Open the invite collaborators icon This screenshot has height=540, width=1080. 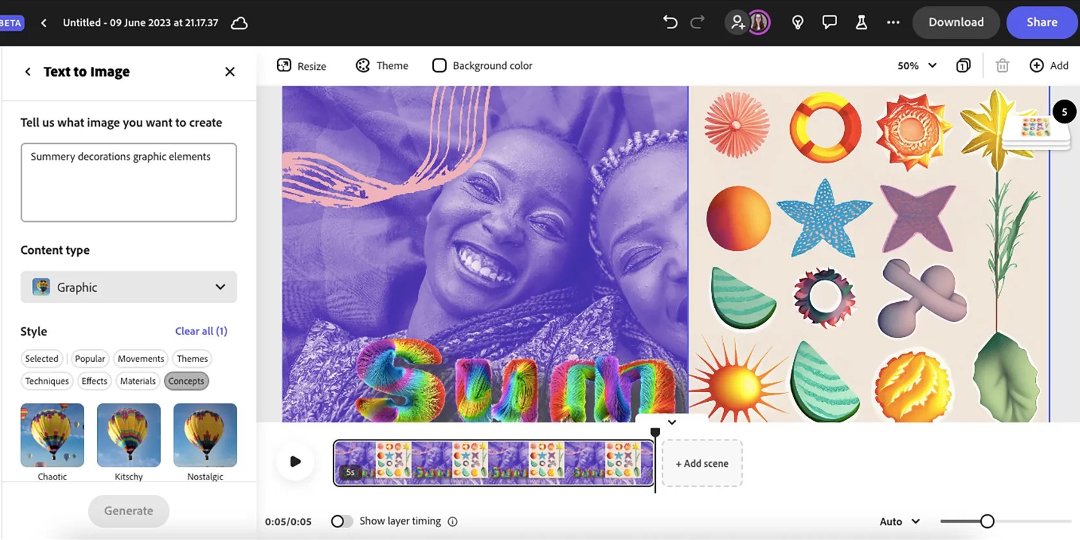(737, 22)
